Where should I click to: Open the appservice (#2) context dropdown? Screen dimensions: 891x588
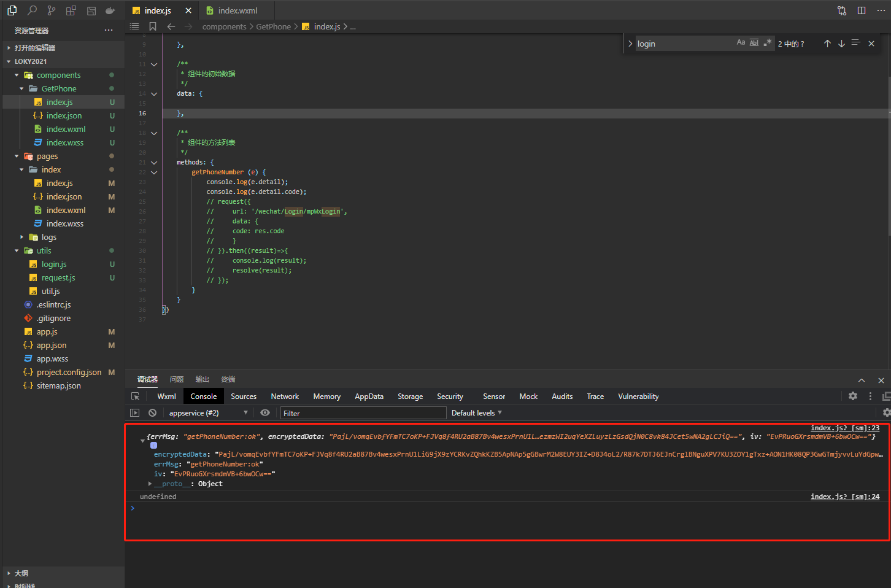click(208, 413)
